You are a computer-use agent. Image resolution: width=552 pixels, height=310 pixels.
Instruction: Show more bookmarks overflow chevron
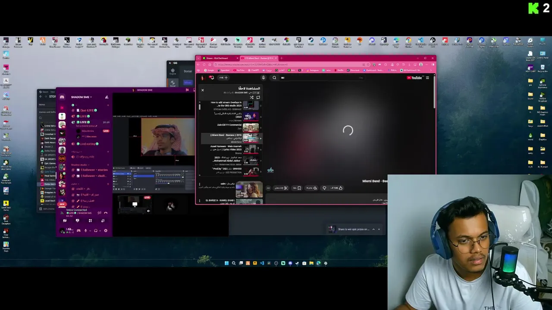coord(431,70)
